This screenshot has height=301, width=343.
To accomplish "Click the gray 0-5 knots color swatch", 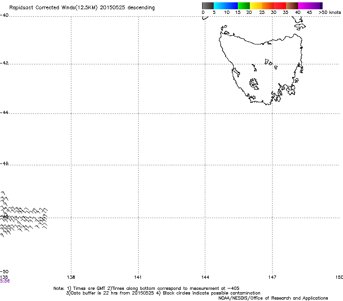I will click(208, 6).
